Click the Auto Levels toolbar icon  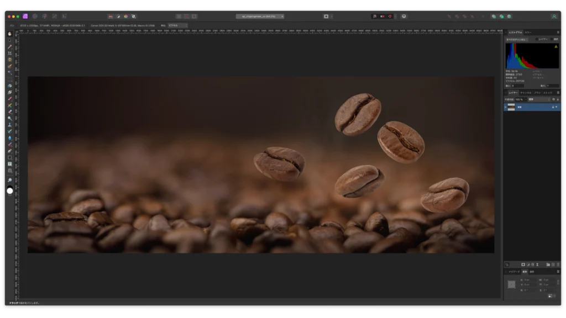[111, 17]
